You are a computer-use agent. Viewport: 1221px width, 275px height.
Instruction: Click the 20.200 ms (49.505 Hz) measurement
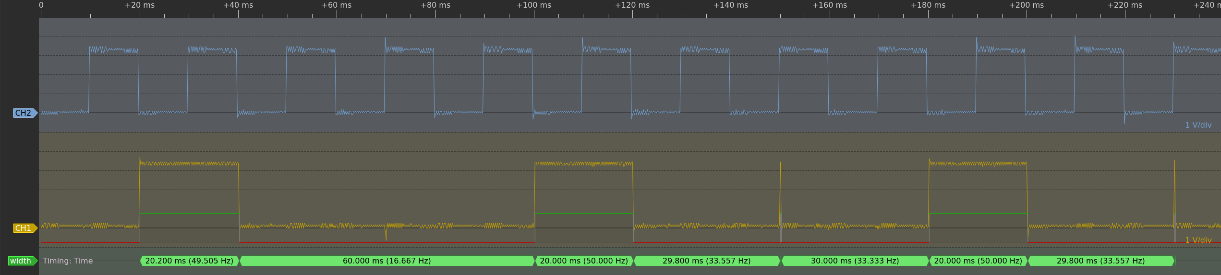[189, 261]
